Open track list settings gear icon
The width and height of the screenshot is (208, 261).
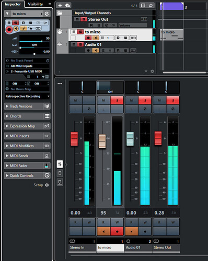pos(152,72)
